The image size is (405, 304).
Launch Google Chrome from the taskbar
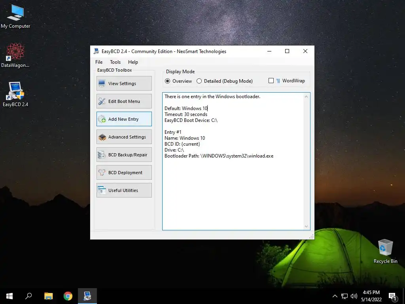[x=68, y=296]
